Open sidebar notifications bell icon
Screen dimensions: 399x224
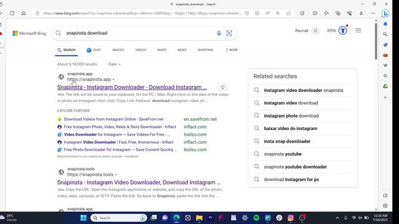pyautogui.click(x=385, y=24)
